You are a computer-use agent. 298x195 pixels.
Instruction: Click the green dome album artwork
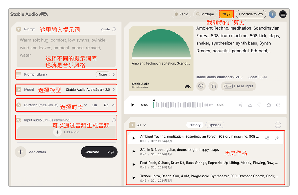tap(161, 43)
